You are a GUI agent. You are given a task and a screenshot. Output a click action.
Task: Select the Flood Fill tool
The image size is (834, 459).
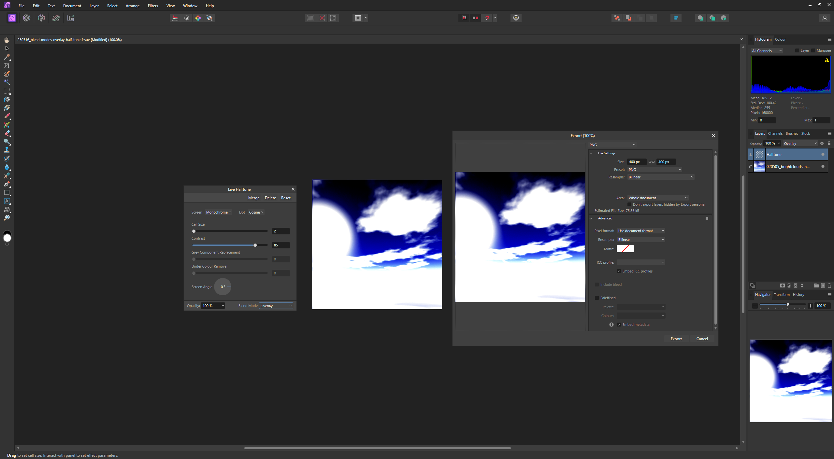pos(7,99)
